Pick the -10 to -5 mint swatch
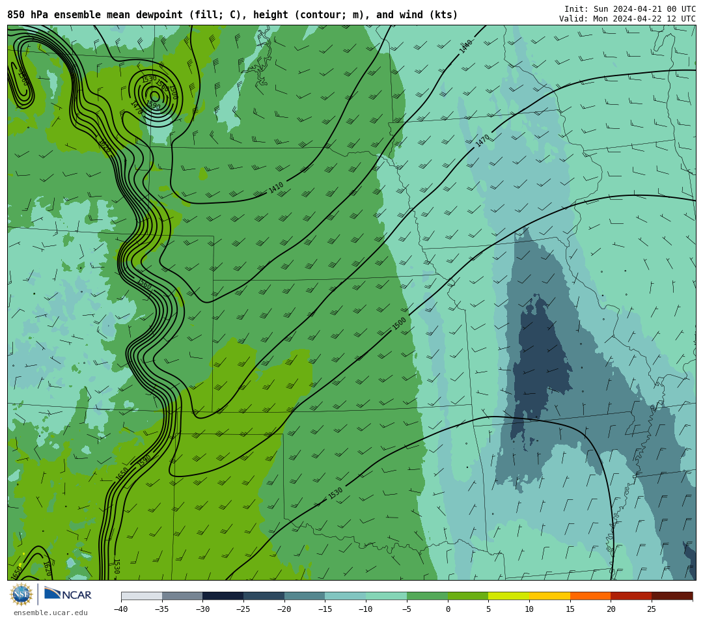Viewport: 703px width, 621px height. coord(387,596)
